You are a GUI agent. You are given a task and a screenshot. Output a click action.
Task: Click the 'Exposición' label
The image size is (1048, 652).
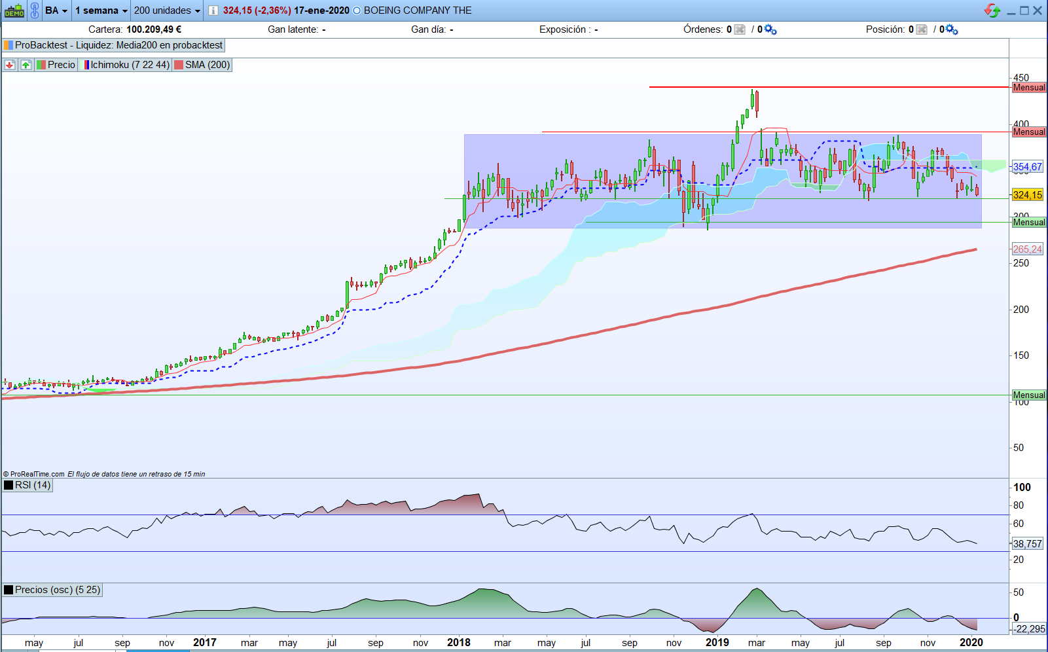[x=565, y=29]
